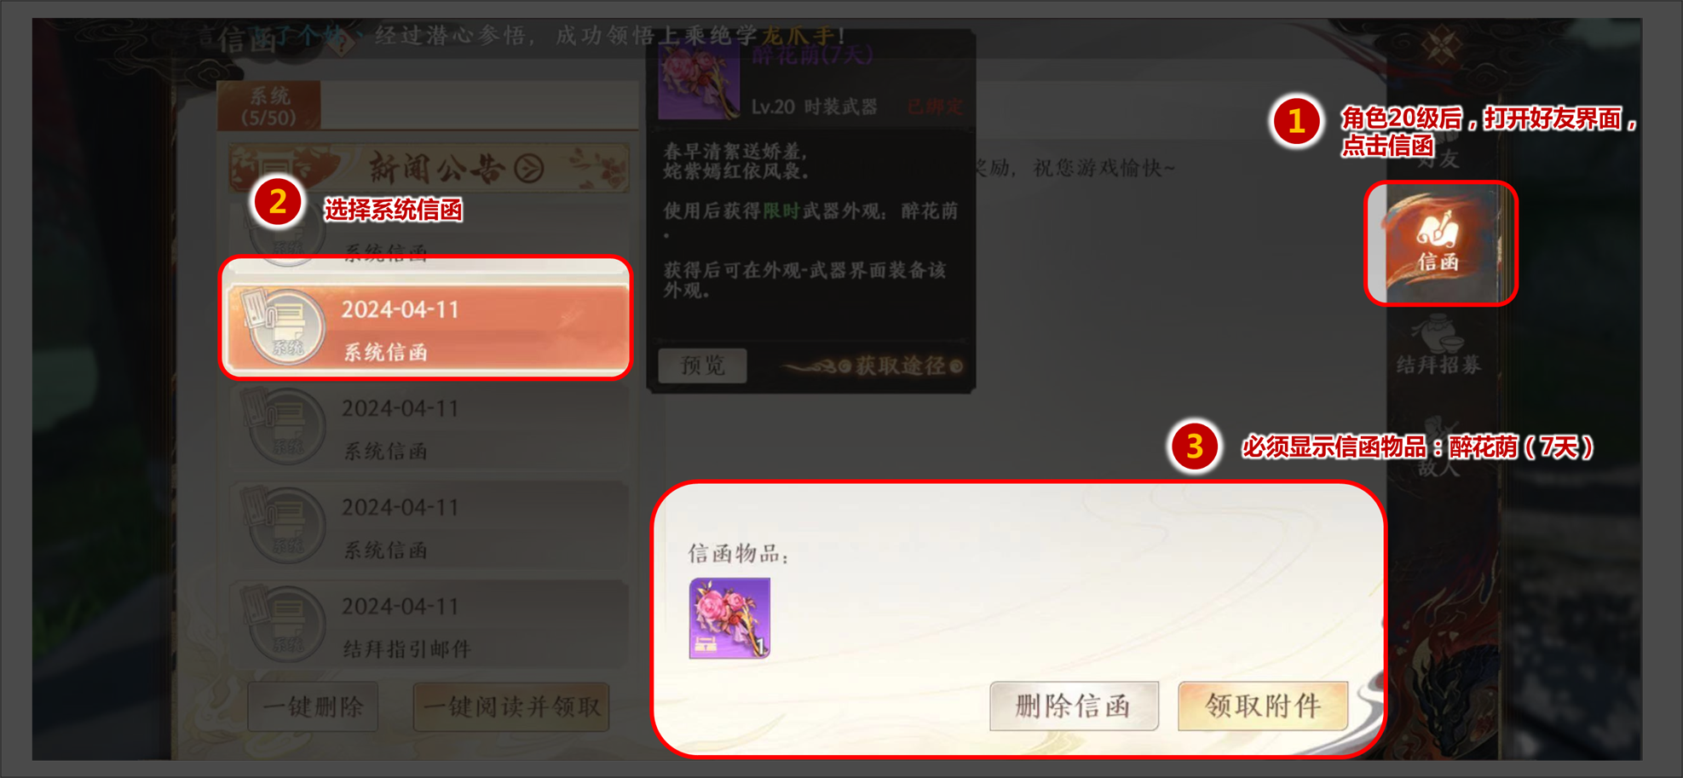Open the fourth 2024-04-11 系统信函 entry
The image size is (1683, 778).
tap(429, 526)
